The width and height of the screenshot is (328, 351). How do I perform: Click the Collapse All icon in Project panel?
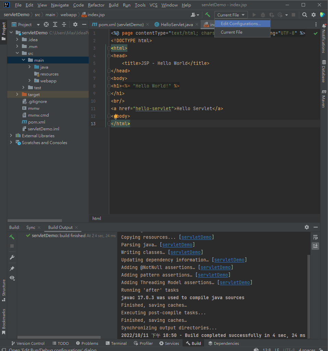64,24
